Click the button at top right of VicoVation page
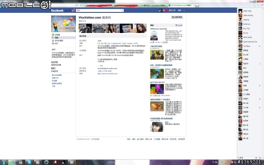 point(177,17)
